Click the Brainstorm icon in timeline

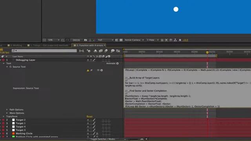point(113,51)
